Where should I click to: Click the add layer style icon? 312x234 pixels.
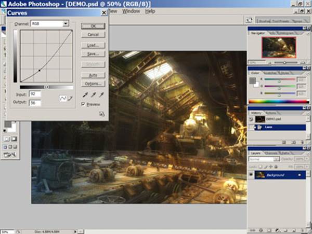(x=261, y=230)
